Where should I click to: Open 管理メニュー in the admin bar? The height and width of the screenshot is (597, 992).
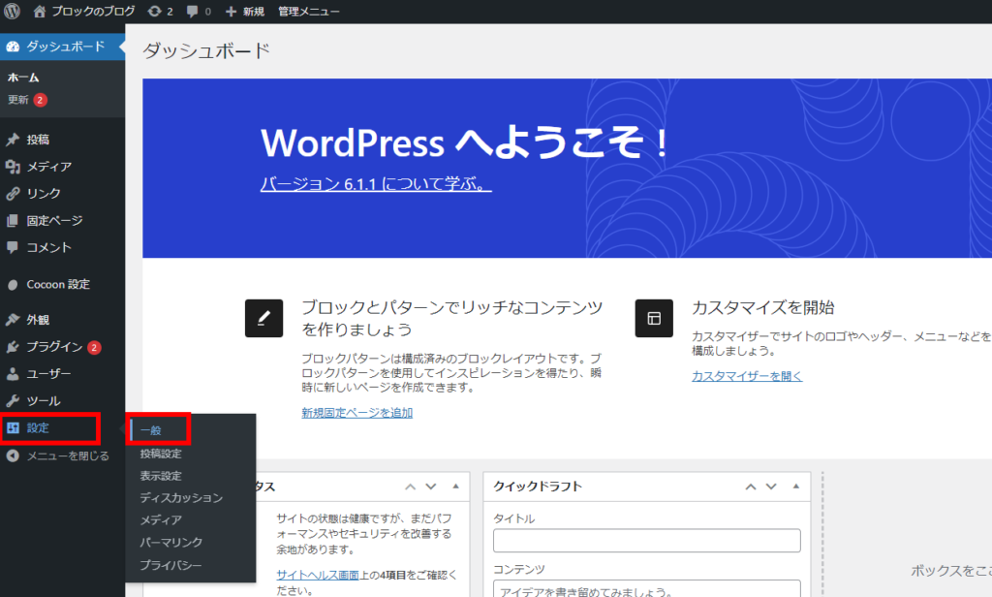tap(309, 12)
